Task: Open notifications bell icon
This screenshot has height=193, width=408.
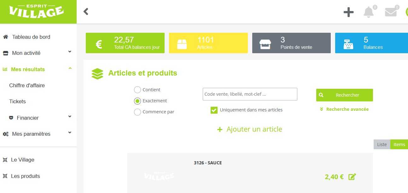Action: point(368,12)
